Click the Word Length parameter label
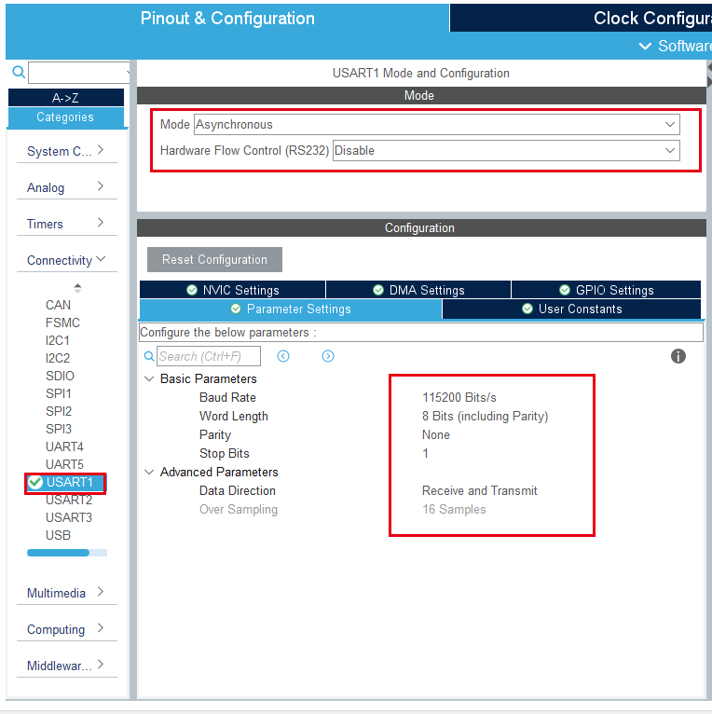712x714 pixels. point(234,417)
